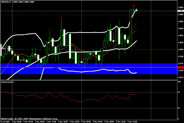Viewport: 184px width, 123px height.
Task: Click the 2.0760 price axis label
Action: click(x=180, y=71)
